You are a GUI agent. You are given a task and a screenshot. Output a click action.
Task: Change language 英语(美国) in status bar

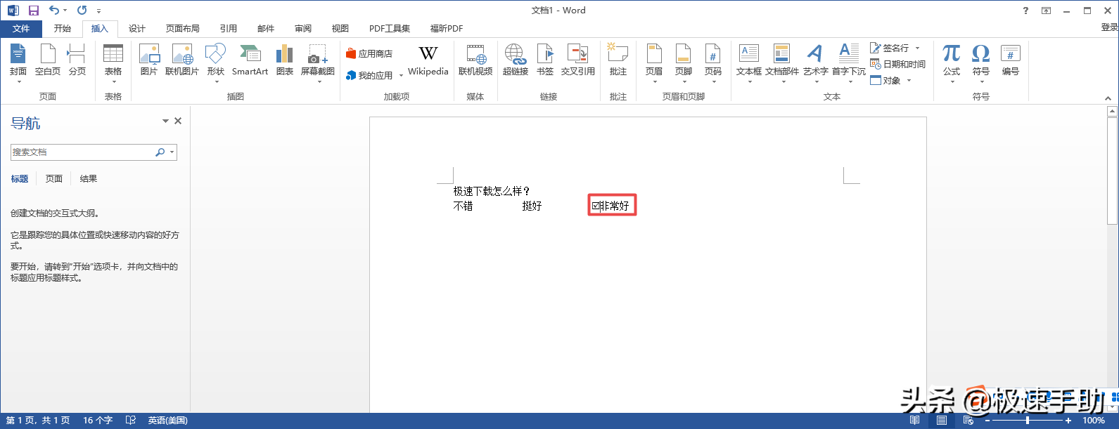coord(167,421)
